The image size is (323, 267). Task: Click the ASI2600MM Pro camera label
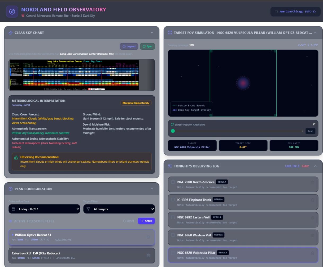point(66,258)
